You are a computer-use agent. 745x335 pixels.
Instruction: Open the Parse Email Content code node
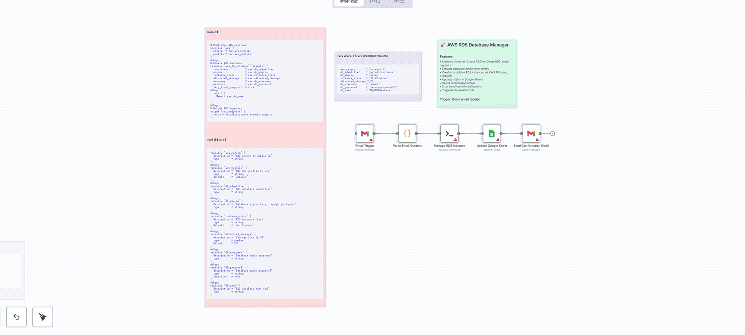(407, 133)
